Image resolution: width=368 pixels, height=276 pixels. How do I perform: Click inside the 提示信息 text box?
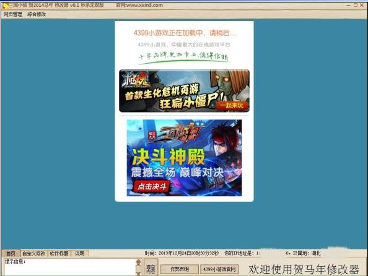[x=70, y=267]
